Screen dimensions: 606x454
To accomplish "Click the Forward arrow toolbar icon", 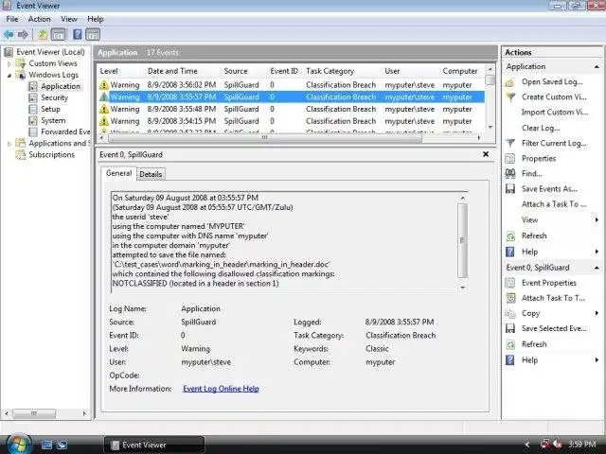I will 23,35.
